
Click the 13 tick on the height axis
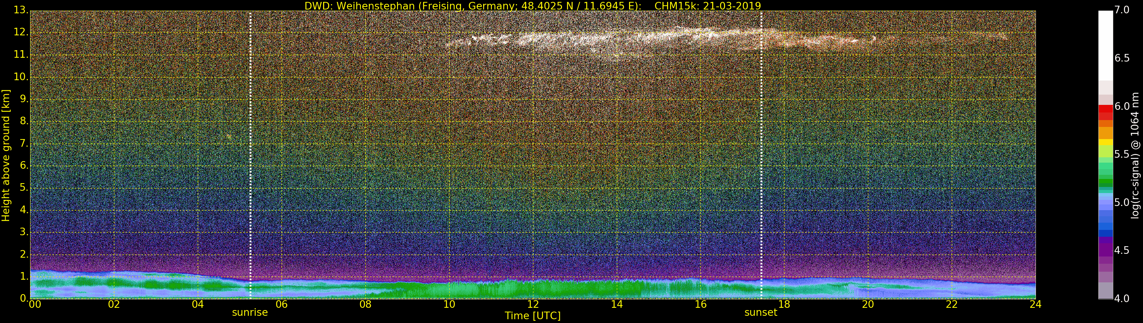(x=20, y=10)
